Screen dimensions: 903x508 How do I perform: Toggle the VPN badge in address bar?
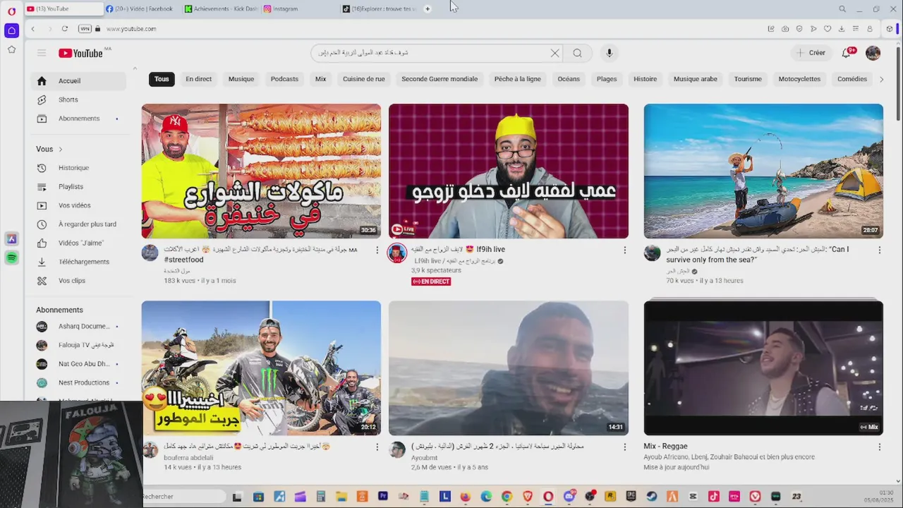pos(85,29)
